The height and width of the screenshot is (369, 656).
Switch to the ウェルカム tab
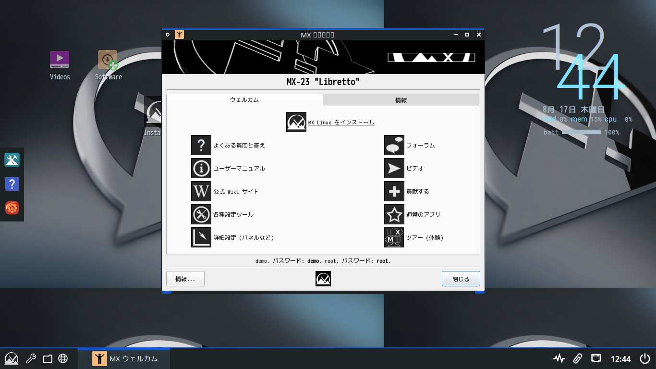click(244, 100)
